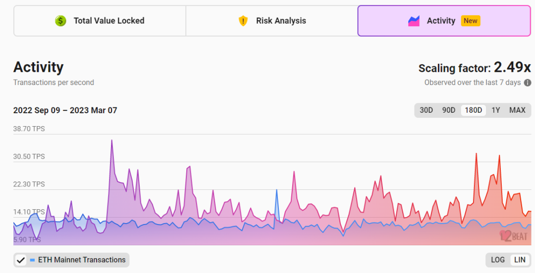Click the sharp blue ETH spike mid-chart
535x273 pixels.
276,190
